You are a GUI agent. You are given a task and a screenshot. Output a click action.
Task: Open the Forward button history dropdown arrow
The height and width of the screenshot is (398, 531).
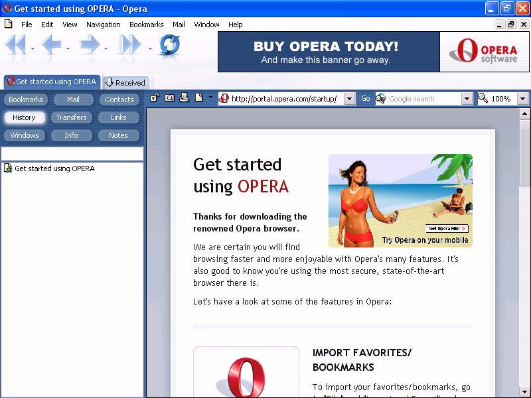point(106,48)
